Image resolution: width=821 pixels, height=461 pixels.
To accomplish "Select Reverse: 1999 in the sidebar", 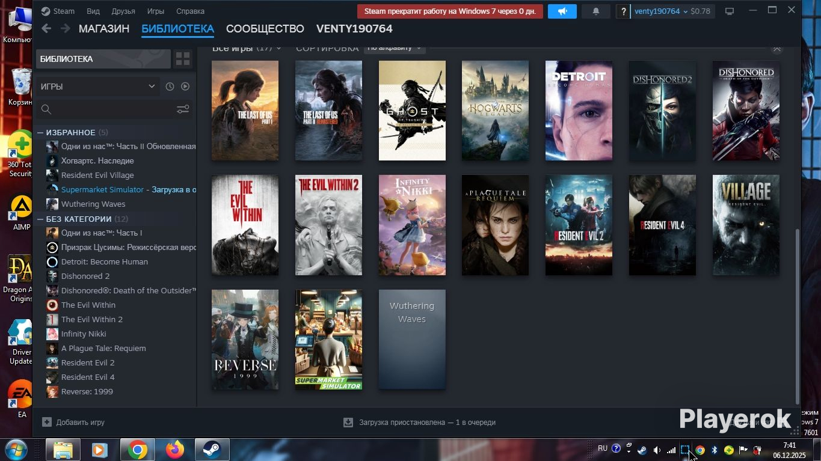I will [x=87, y=391].
